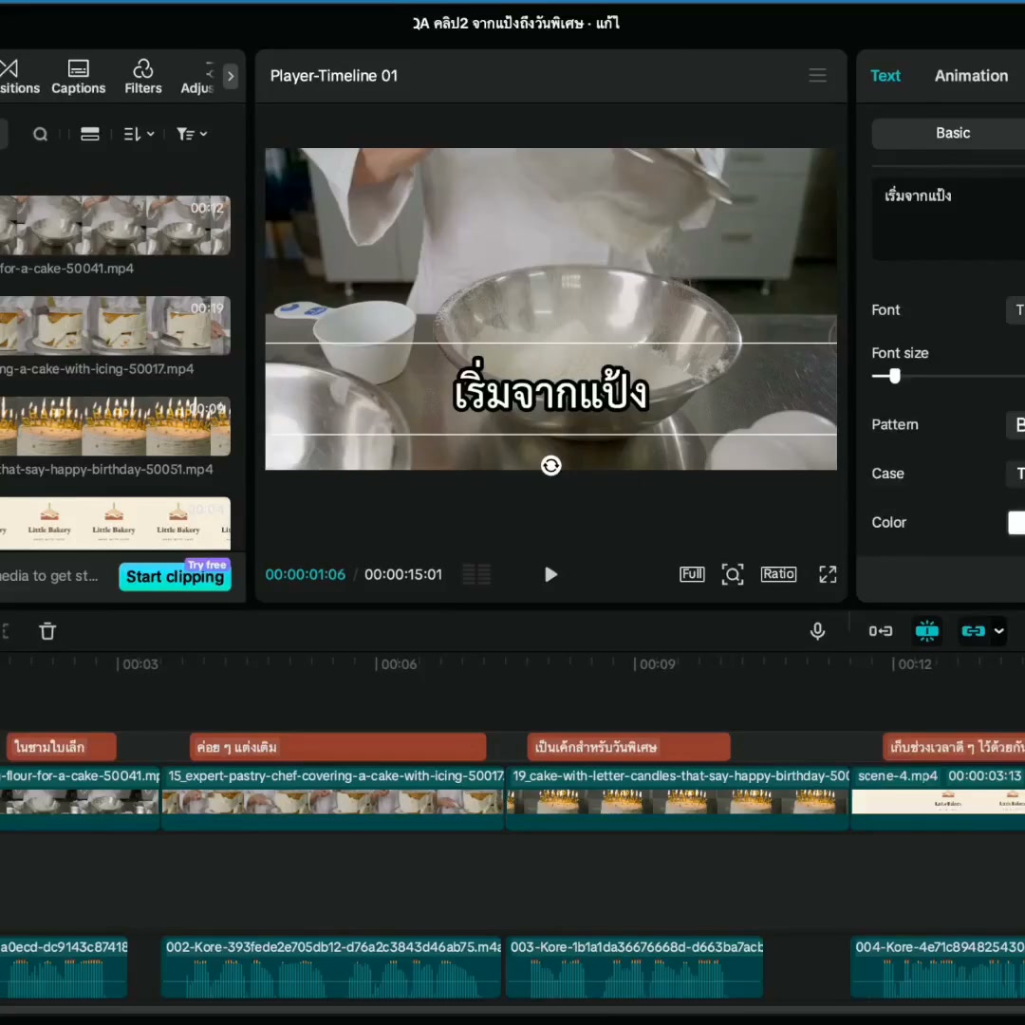
Task: Click the rotate handle below the caption
Action: (551, 465)
